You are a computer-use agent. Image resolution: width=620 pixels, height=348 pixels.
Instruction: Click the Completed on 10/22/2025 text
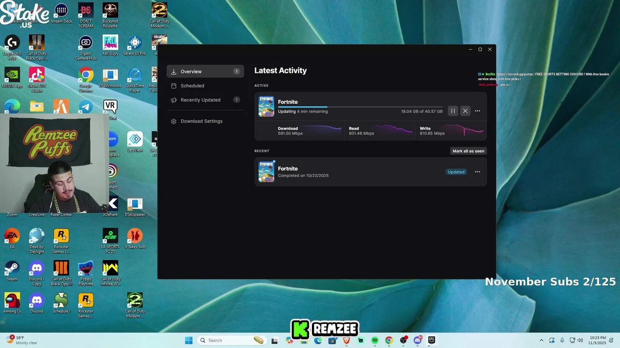click(303, 175)
